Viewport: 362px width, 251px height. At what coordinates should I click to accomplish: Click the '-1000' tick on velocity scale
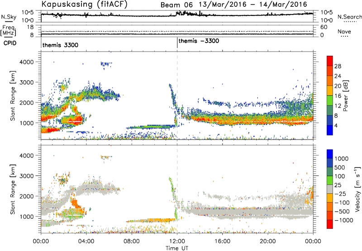(x=344, y=220)
